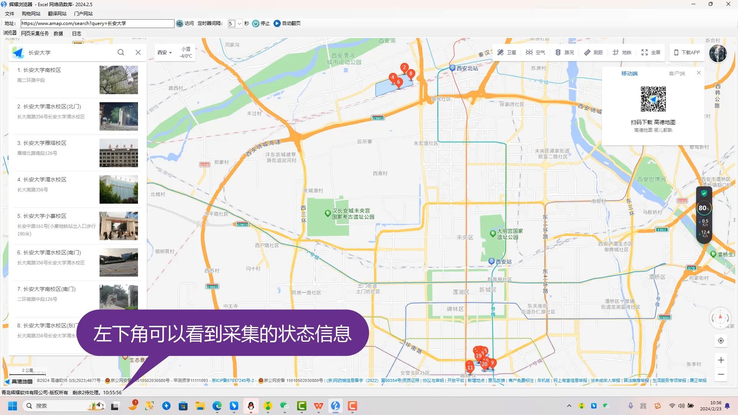Open WPS Office from the taskbar
The height and width of the screenshot is (415, 738).
point(318,406)
